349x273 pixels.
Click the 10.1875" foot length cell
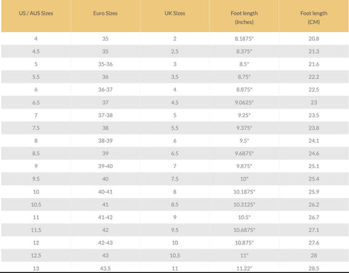coord(244,191)
